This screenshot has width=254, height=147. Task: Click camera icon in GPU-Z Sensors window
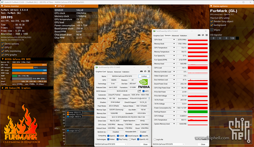pyautogui.click(x=199, y=35)
